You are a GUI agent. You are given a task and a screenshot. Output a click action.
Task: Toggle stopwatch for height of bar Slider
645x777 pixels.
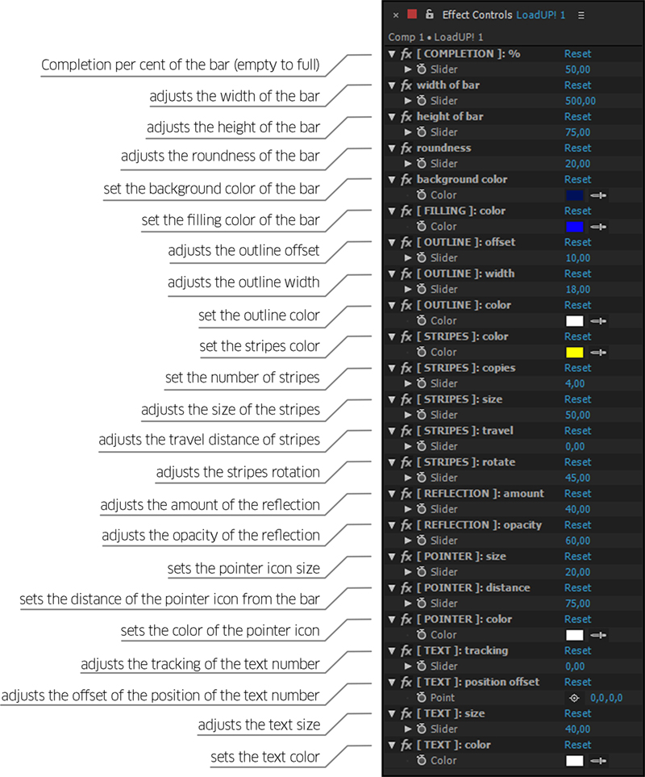click(421, 132)
